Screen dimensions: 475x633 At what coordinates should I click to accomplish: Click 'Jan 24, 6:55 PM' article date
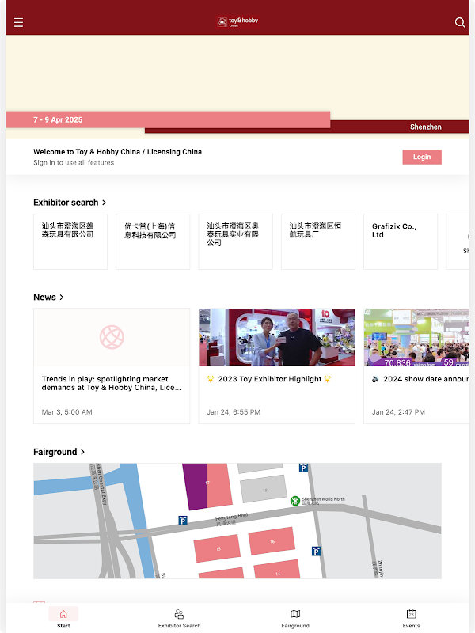point(234,412)
